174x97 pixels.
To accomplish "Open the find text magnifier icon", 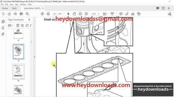I will coord(27,14).
